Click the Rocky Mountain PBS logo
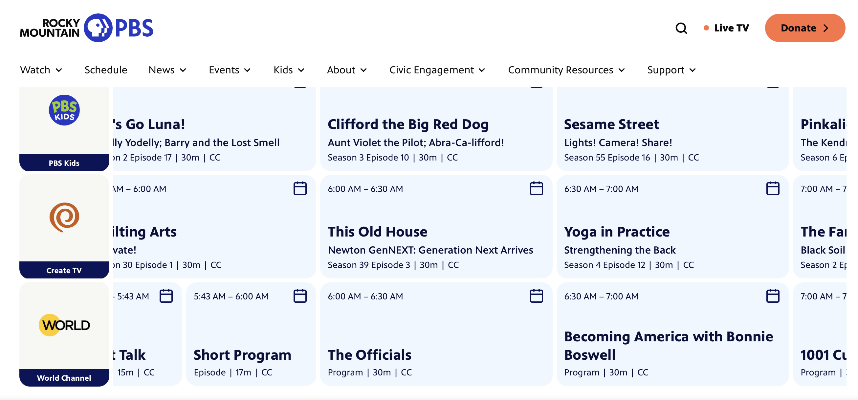 87,28
